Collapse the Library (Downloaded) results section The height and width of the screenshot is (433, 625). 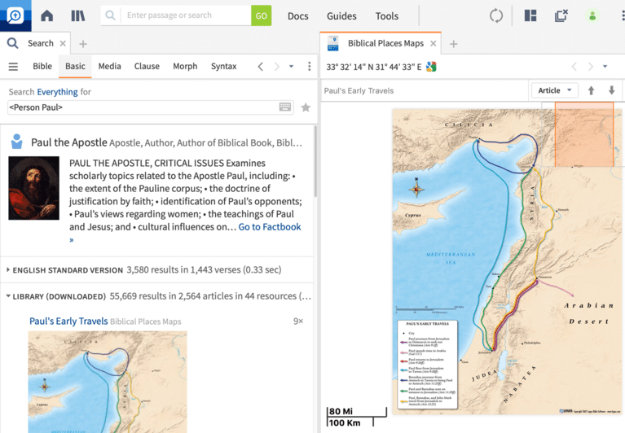click(9, 296)
